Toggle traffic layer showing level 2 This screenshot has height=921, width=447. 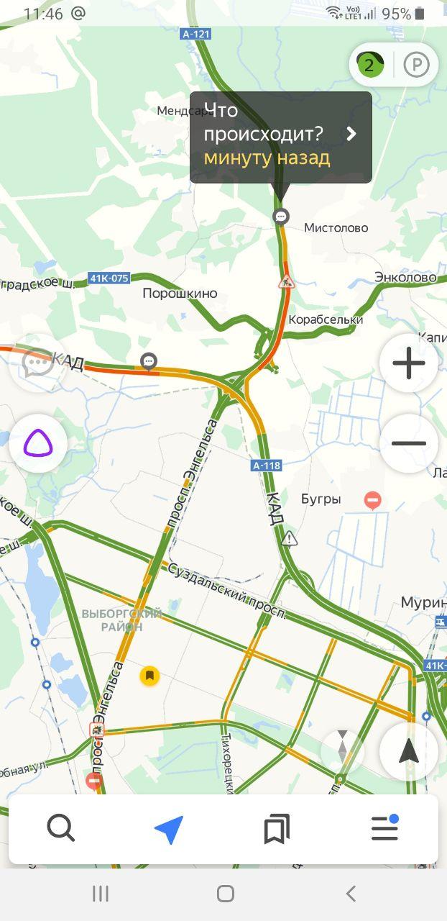click(369, 65)
